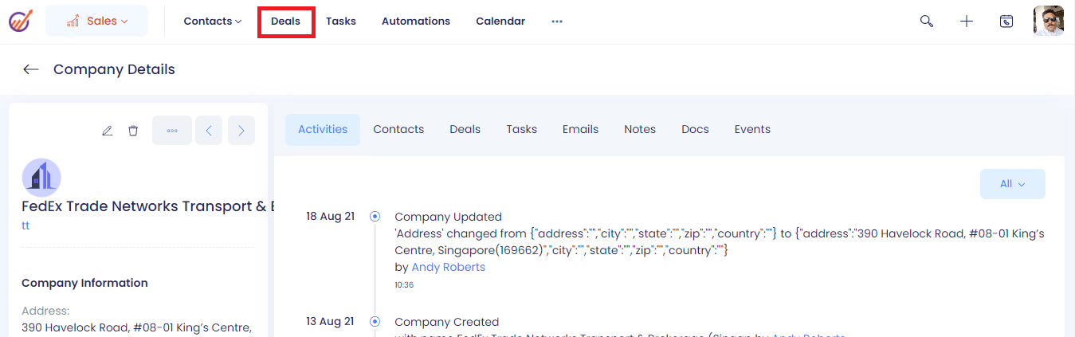Image resolution: width=1075 pixels, height=337 pixels.
Task: Click the app logo icon
Action: (x=20, y=21)
